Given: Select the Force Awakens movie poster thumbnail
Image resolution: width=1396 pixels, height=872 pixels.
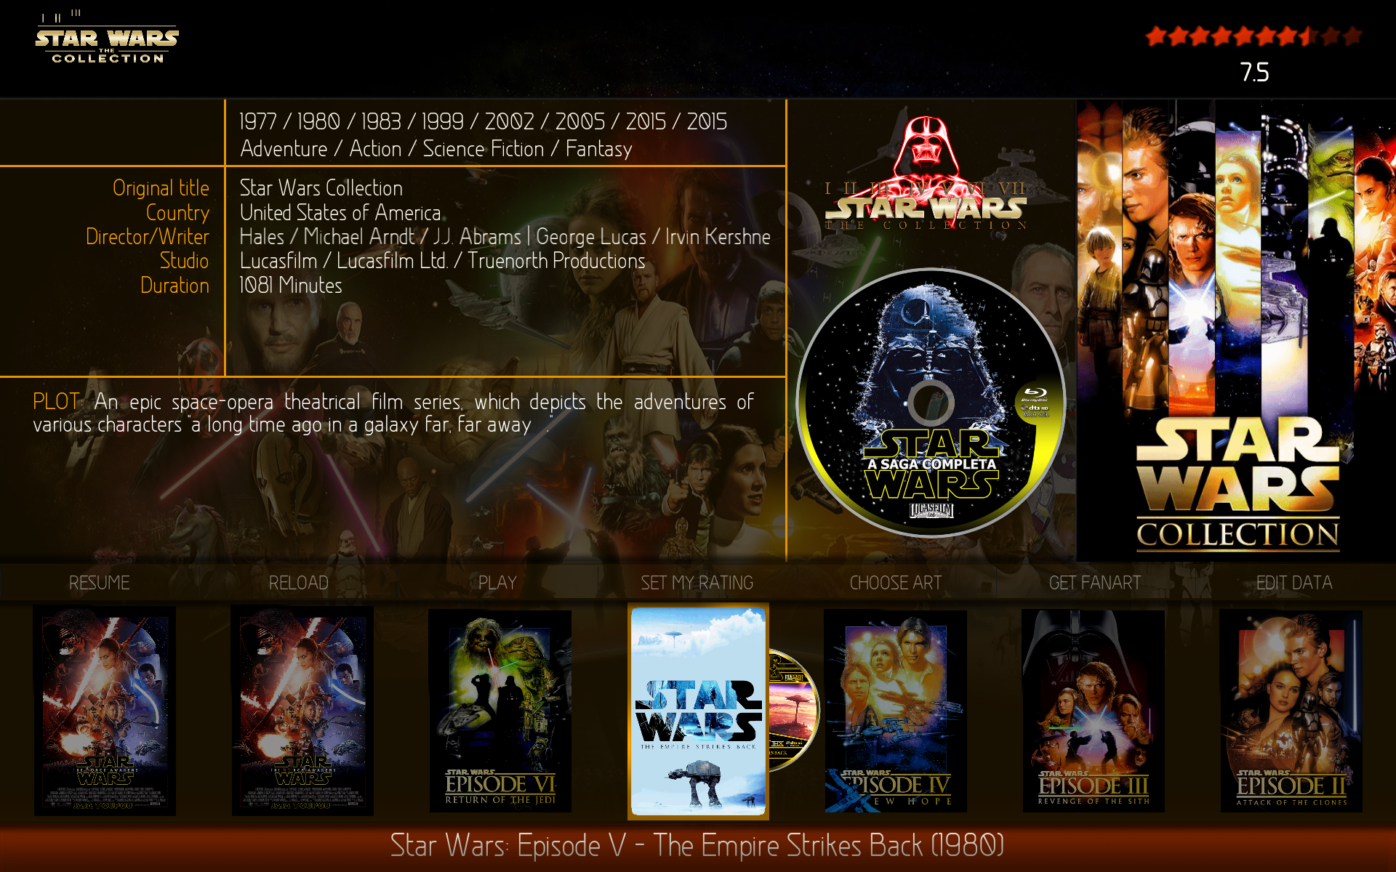Looking at the screenshot, I should [x=102, y=723].
